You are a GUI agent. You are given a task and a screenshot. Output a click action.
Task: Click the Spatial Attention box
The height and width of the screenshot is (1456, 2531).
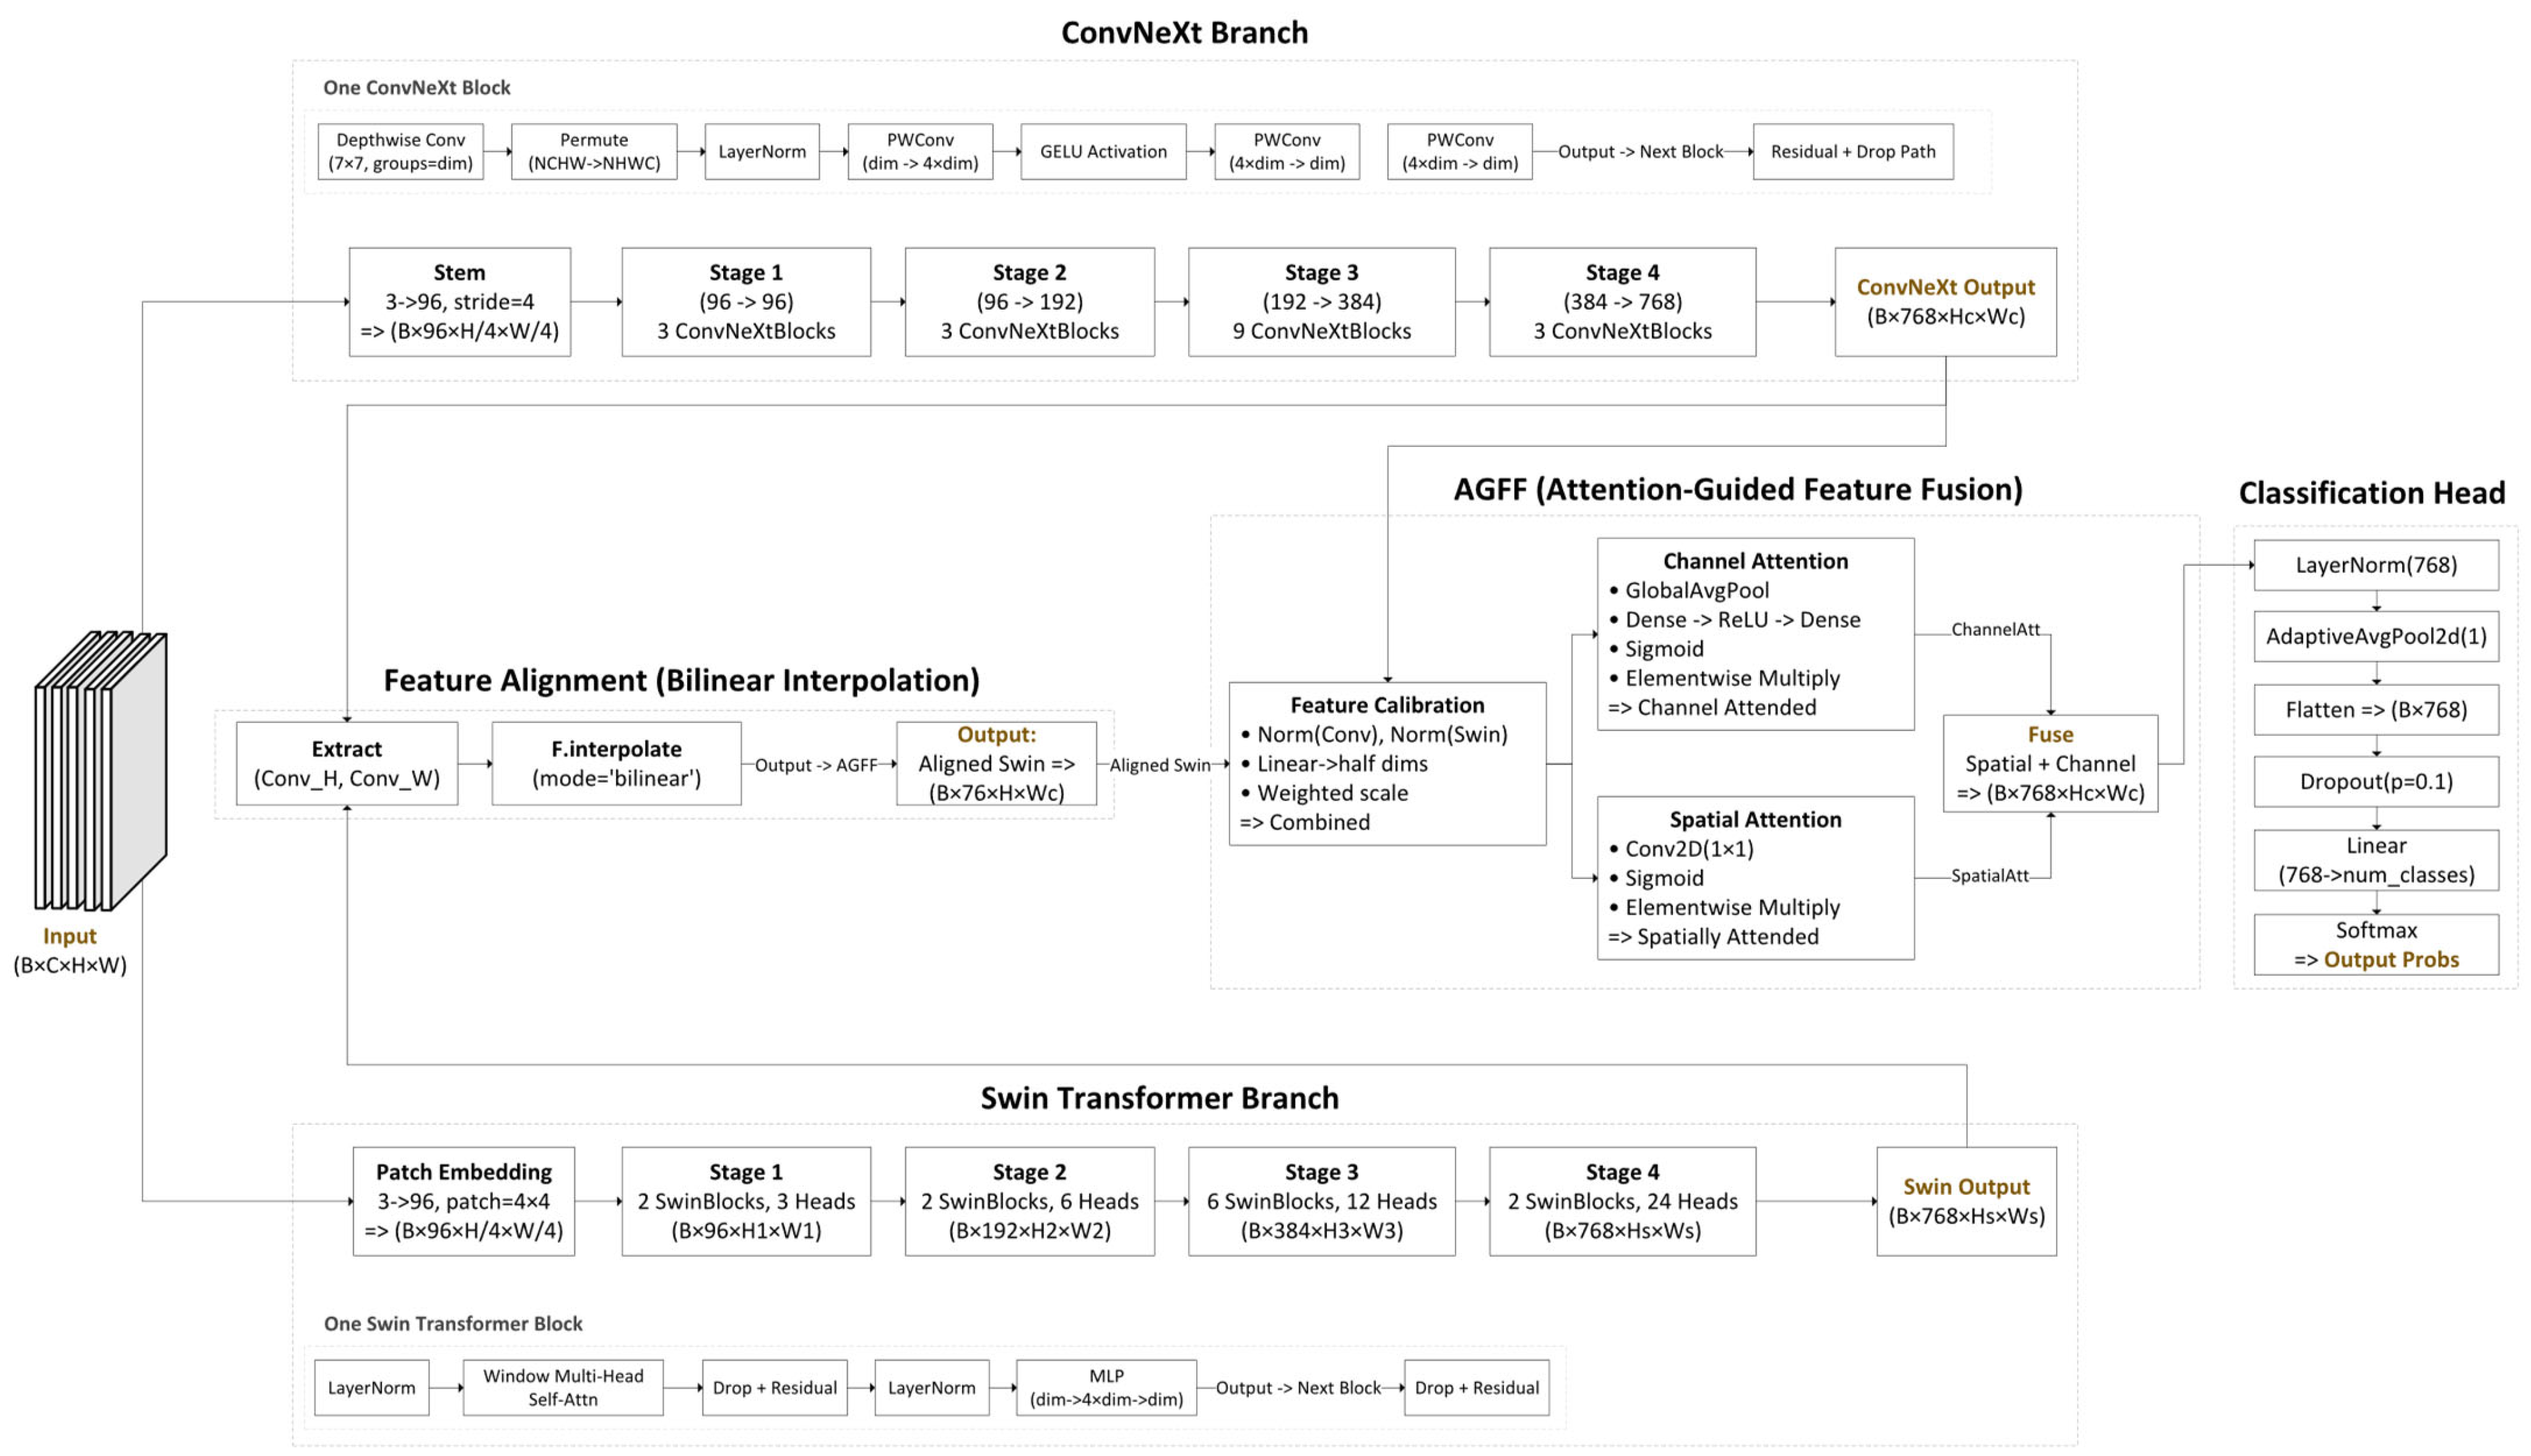pyautogui.click(x=1755, y=878)
